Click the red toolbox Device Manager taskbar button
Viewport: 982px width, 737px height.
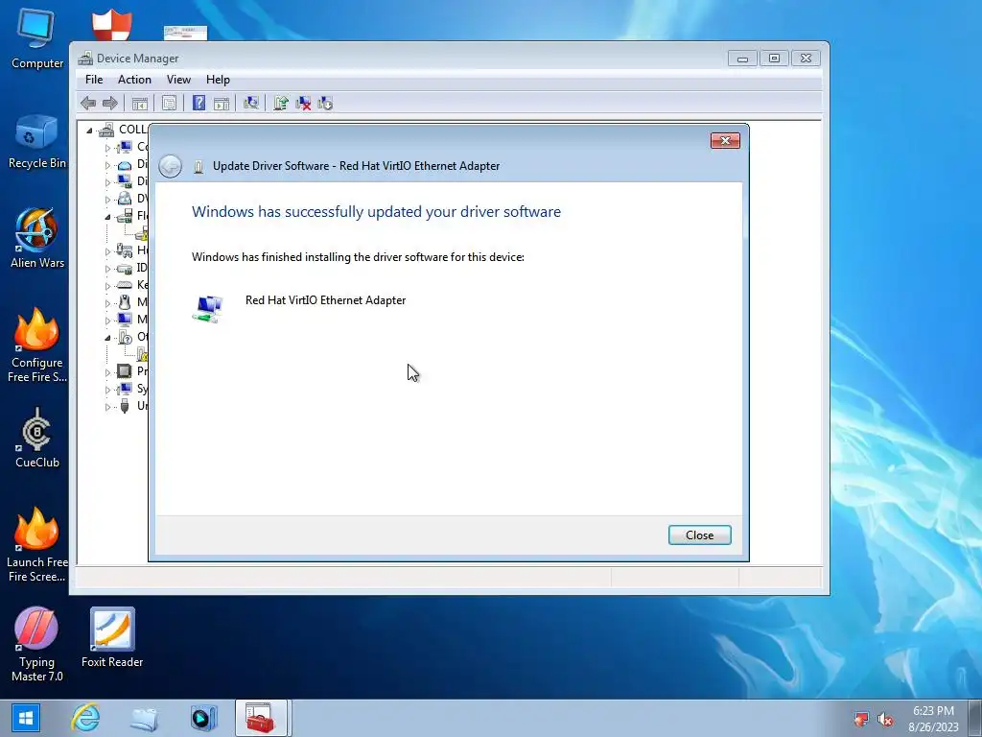(x=261, y=718)
